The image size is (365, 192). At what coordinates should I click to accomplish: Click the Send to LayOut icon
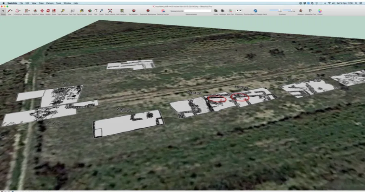(163, 11)
